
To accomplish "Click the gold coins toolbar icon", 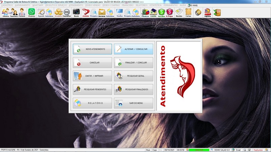I will (198, 12).
